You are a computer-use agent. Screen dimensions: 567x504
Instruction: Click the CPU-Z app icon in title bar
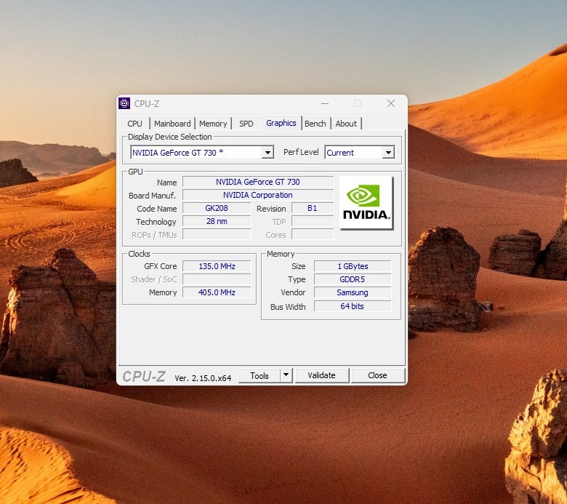click(124, 103)
